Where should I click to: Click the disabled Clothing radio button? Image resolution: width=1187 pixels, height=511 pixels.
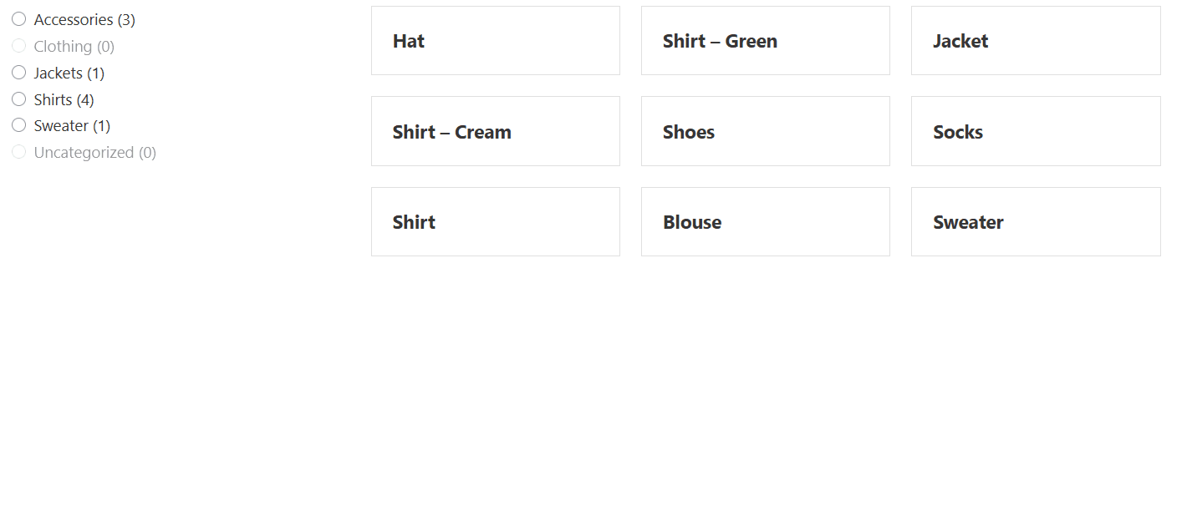(18, 45)
